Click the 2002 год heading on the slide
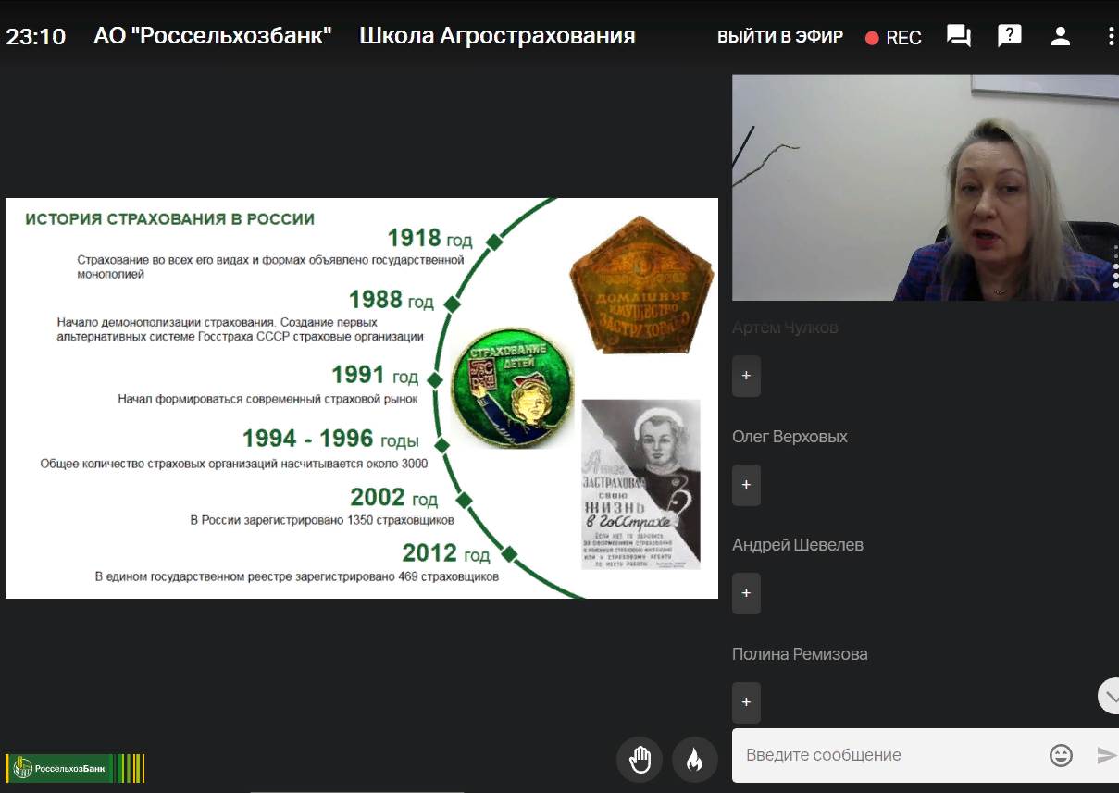1119x793 pixels. point(394,497)
